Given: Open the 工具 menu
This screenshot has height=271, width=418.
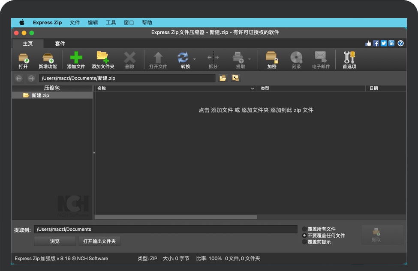Looking at the screenshot, I should [111, 22].
